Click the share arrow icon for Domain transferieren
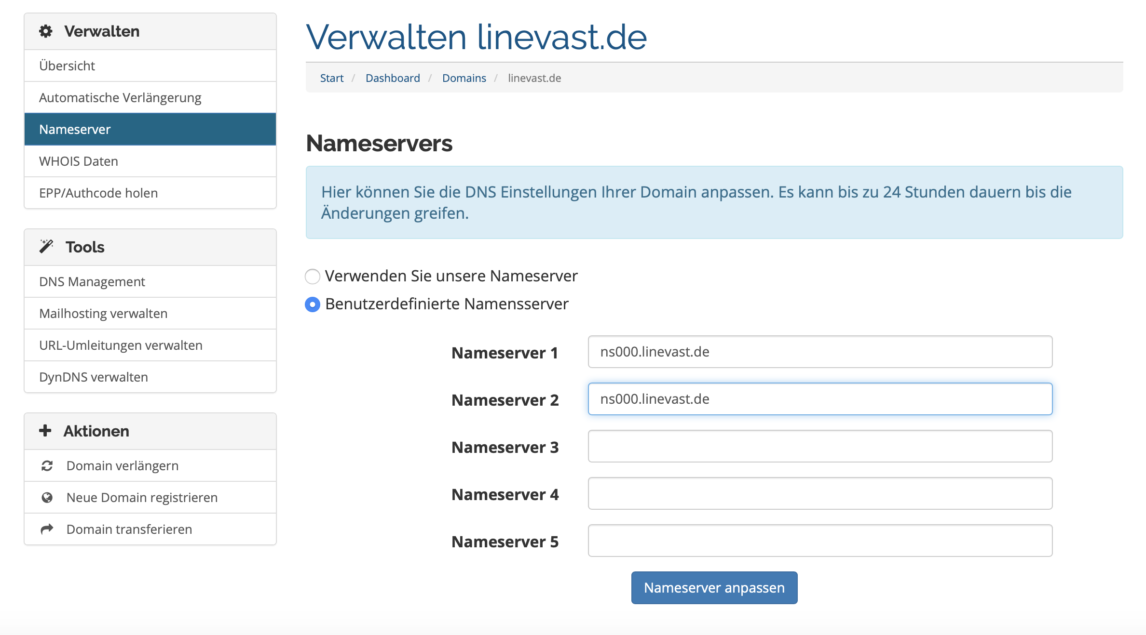 coord(47,529)
